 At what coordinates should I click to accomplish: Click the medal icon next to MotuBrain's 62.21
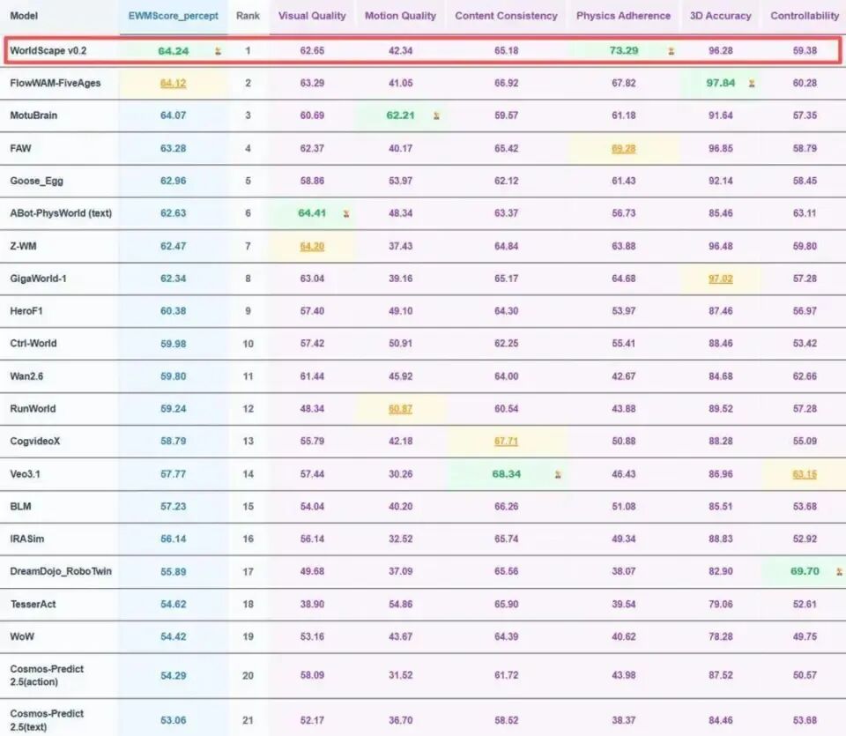tap(436, 115)
